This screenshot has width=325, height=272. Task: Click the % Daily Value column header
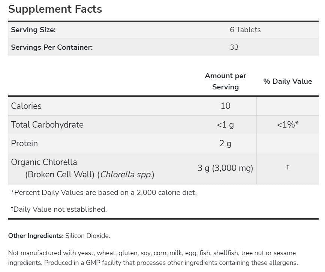point(288,81)
